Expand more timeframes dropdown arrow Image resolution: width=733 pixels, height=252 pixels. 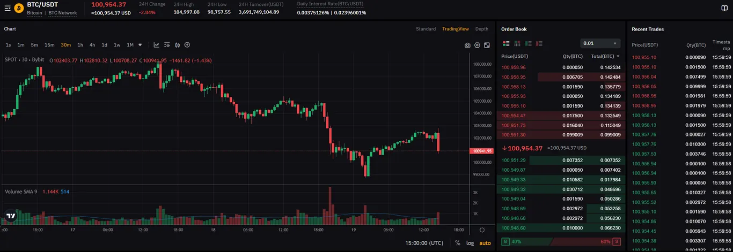click(x=141, y=45)
